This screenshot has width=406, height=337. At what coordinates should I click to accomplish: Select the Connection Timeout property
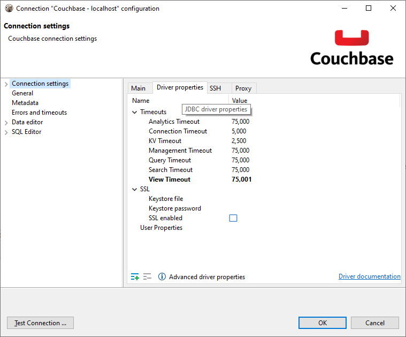click(x=178, y=131)
